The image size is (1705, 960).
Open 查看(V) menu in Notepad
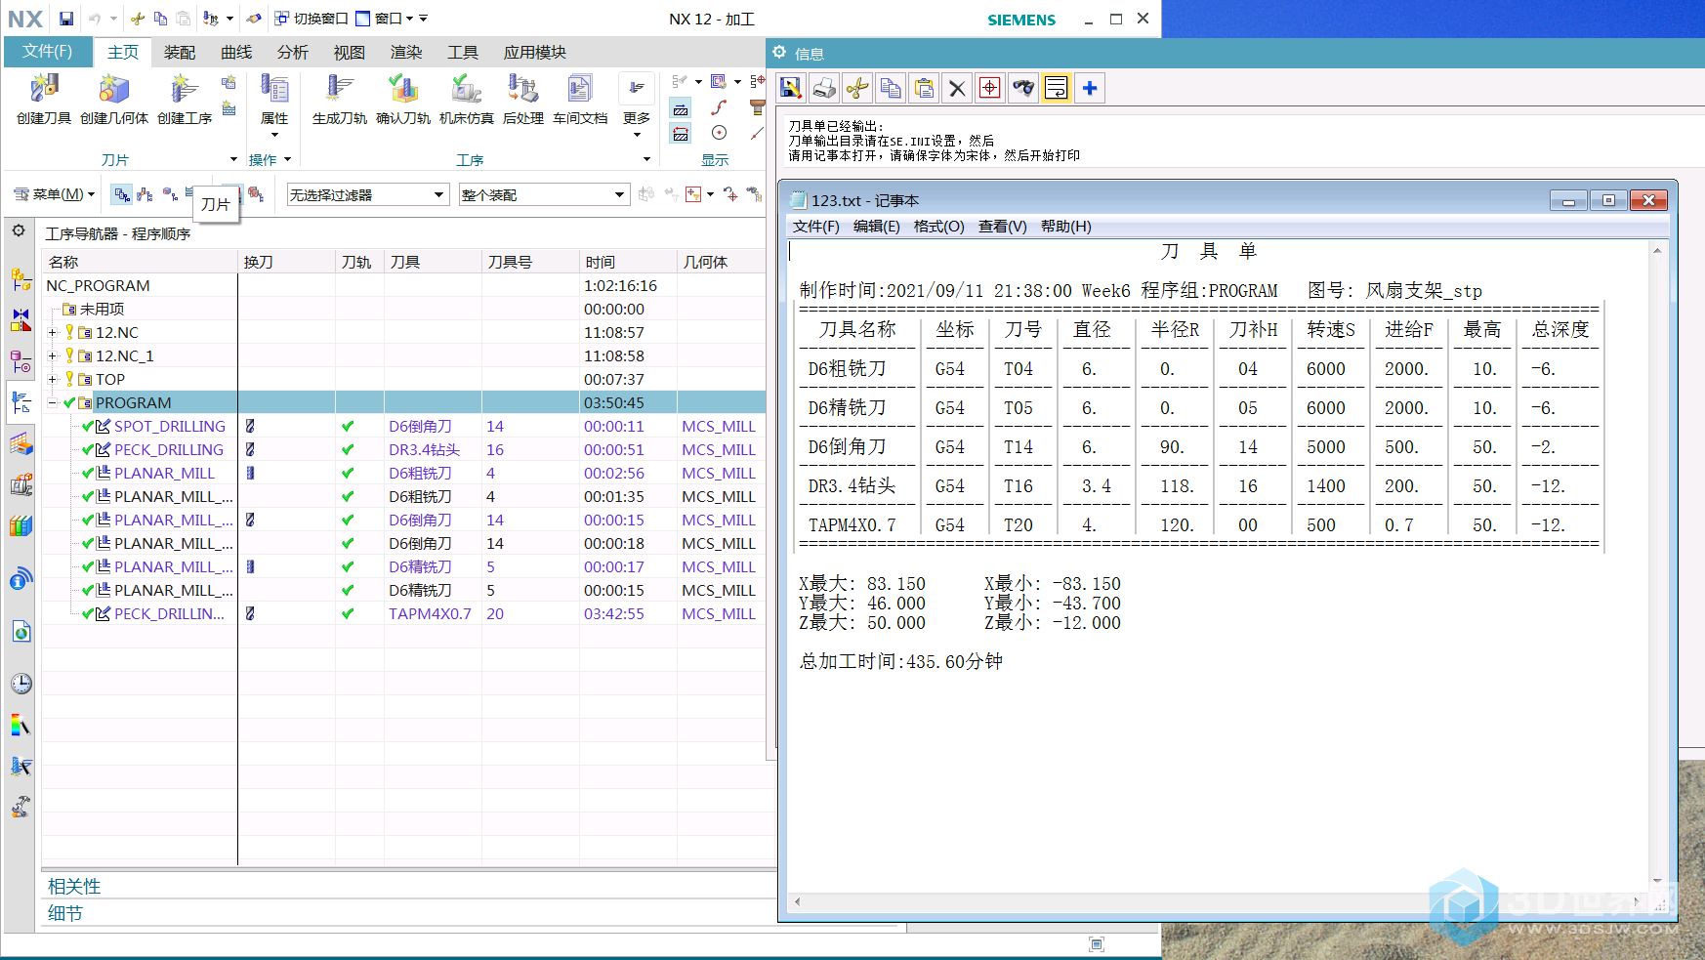pos(1003,227)
